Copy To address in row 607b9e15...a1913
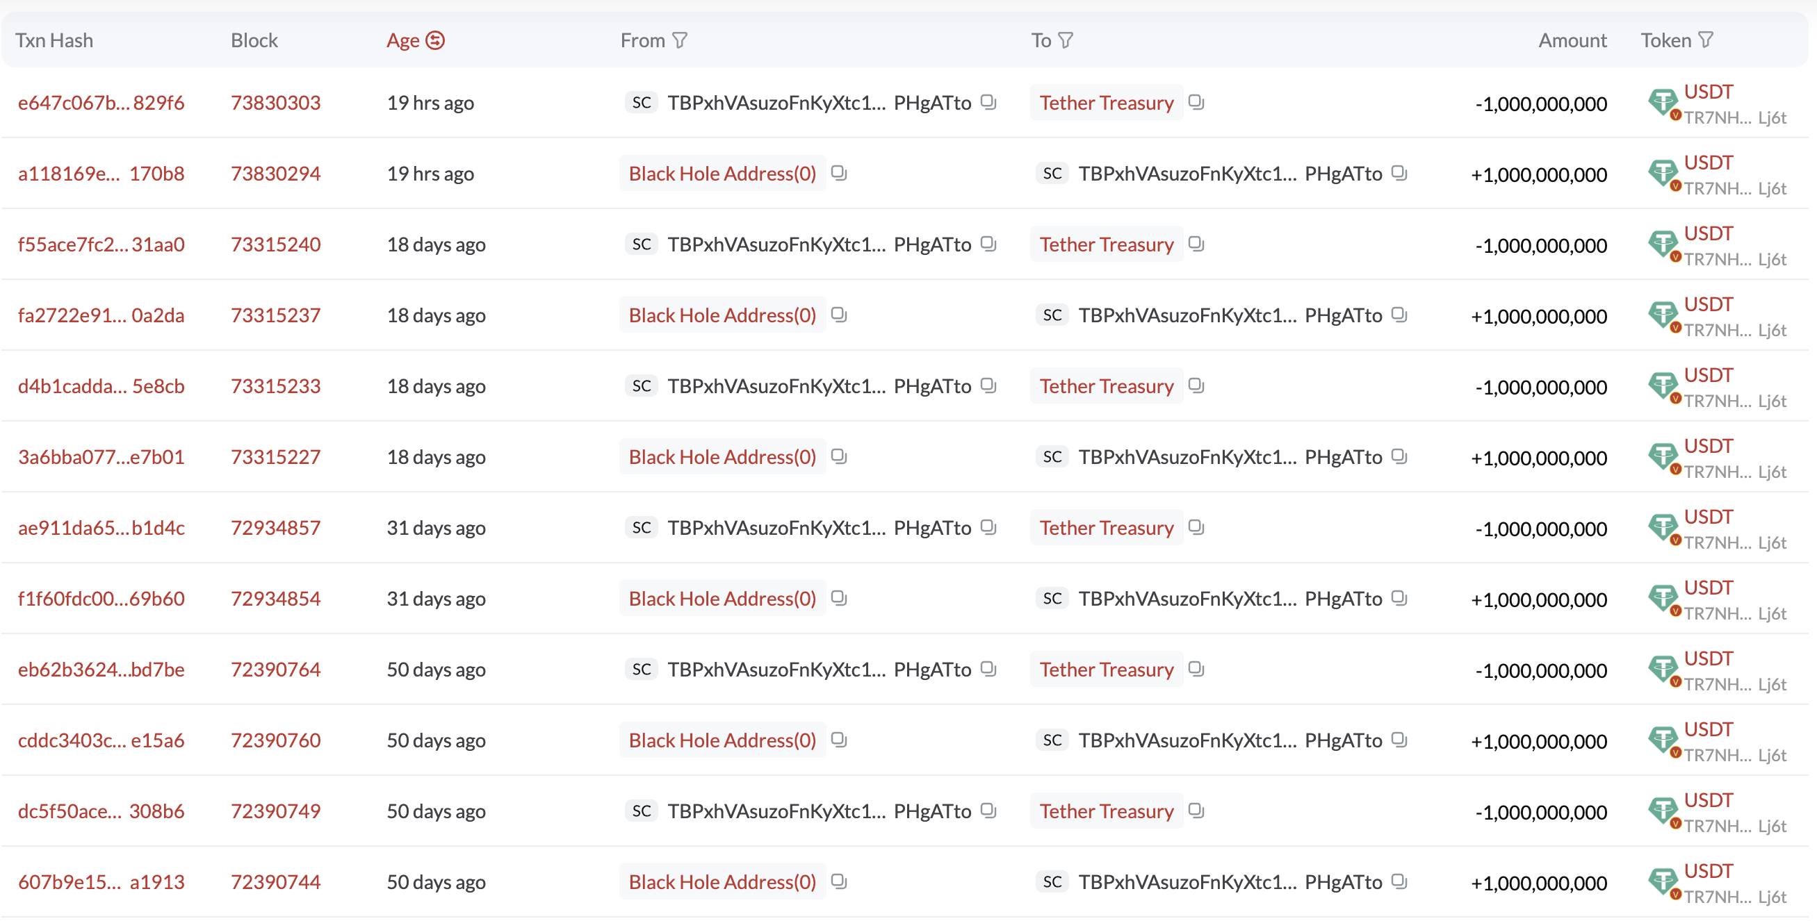Viewport: 1817px width, 921px height. 1399,881
